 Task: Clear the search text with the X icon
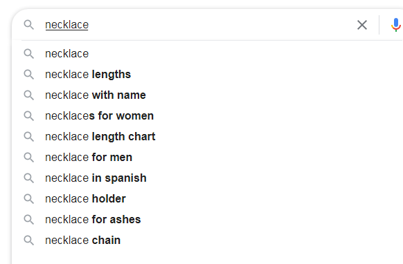(362, 25)
